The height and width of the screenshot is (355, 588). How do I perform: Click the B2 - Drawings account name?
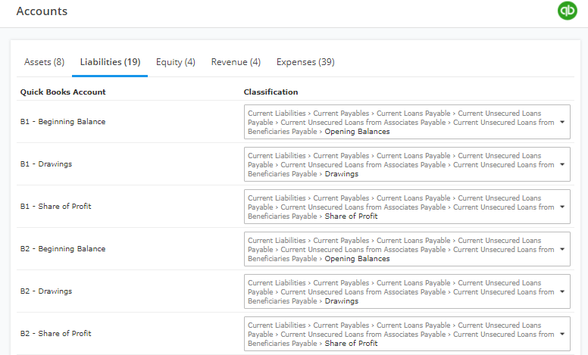(46, 291)
